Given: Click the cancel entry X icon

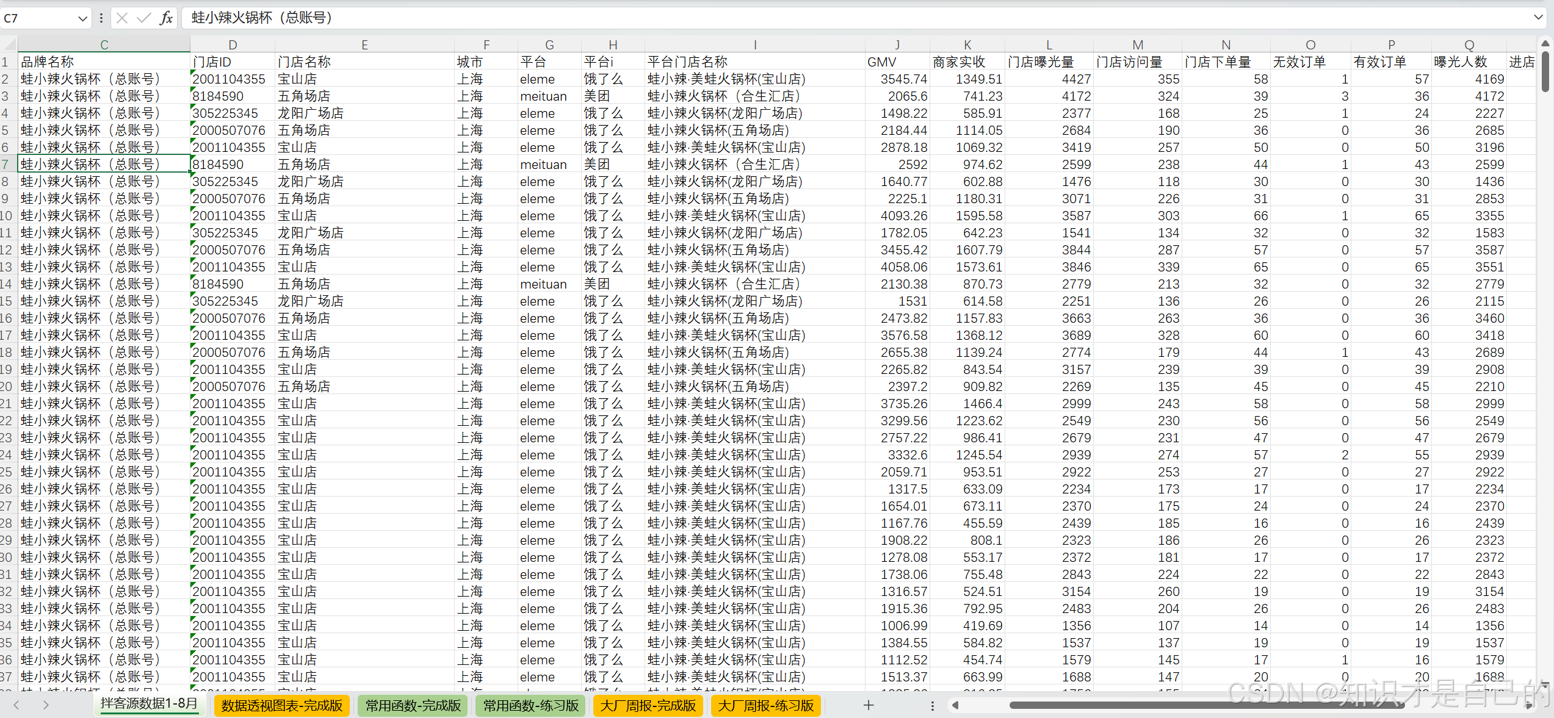Looking at the screenshot, I should coord(122,18).
